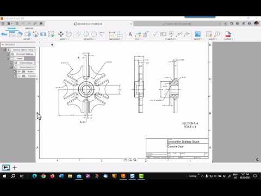261x196 pixels.
Task: Select the Table tool
Action: tap(209, 34)
